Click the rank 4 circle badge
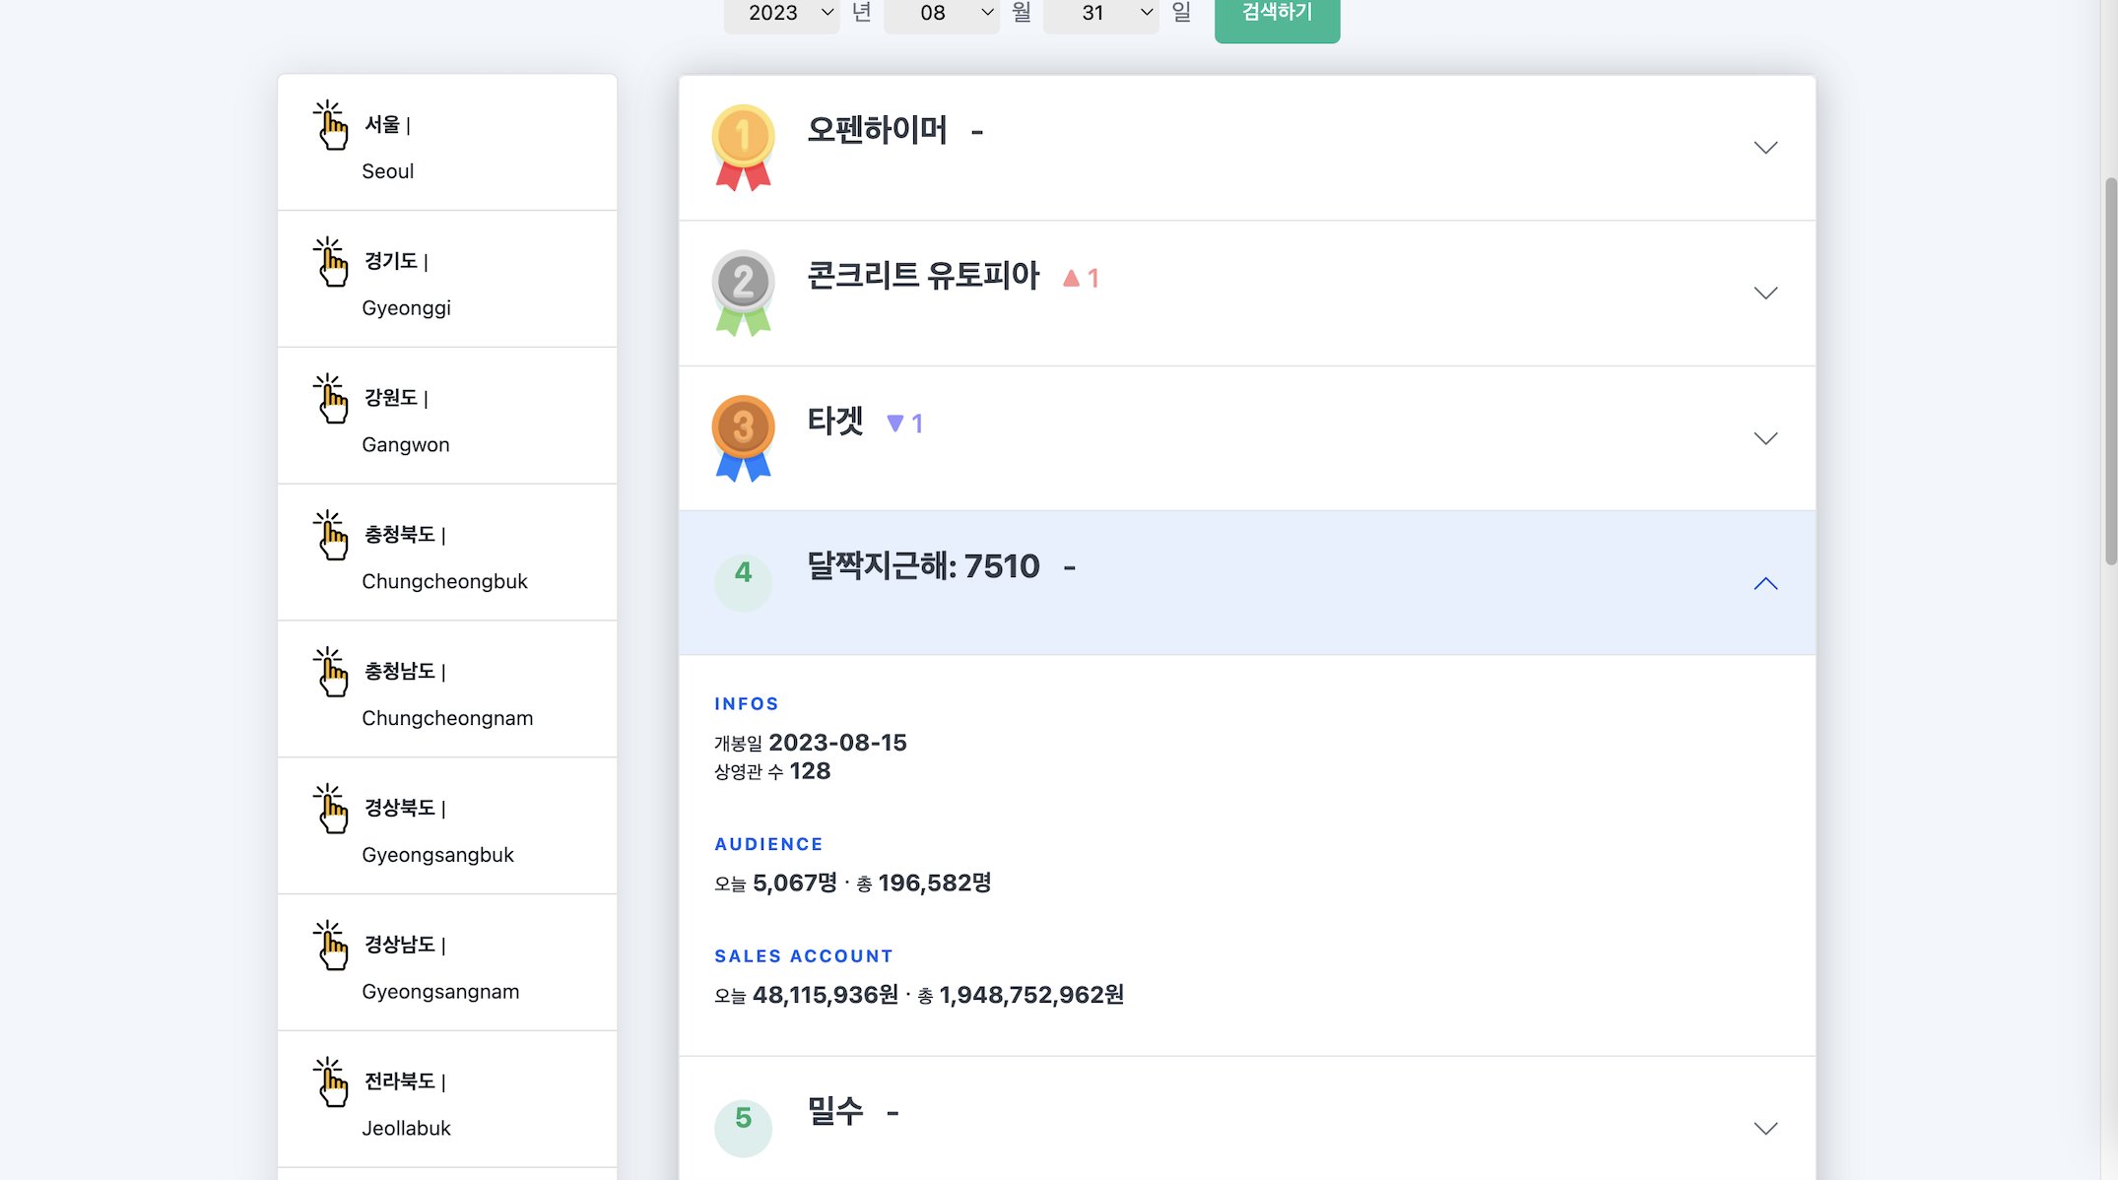This screenshot has height=1180, width=2118. (x=743, y=582)
